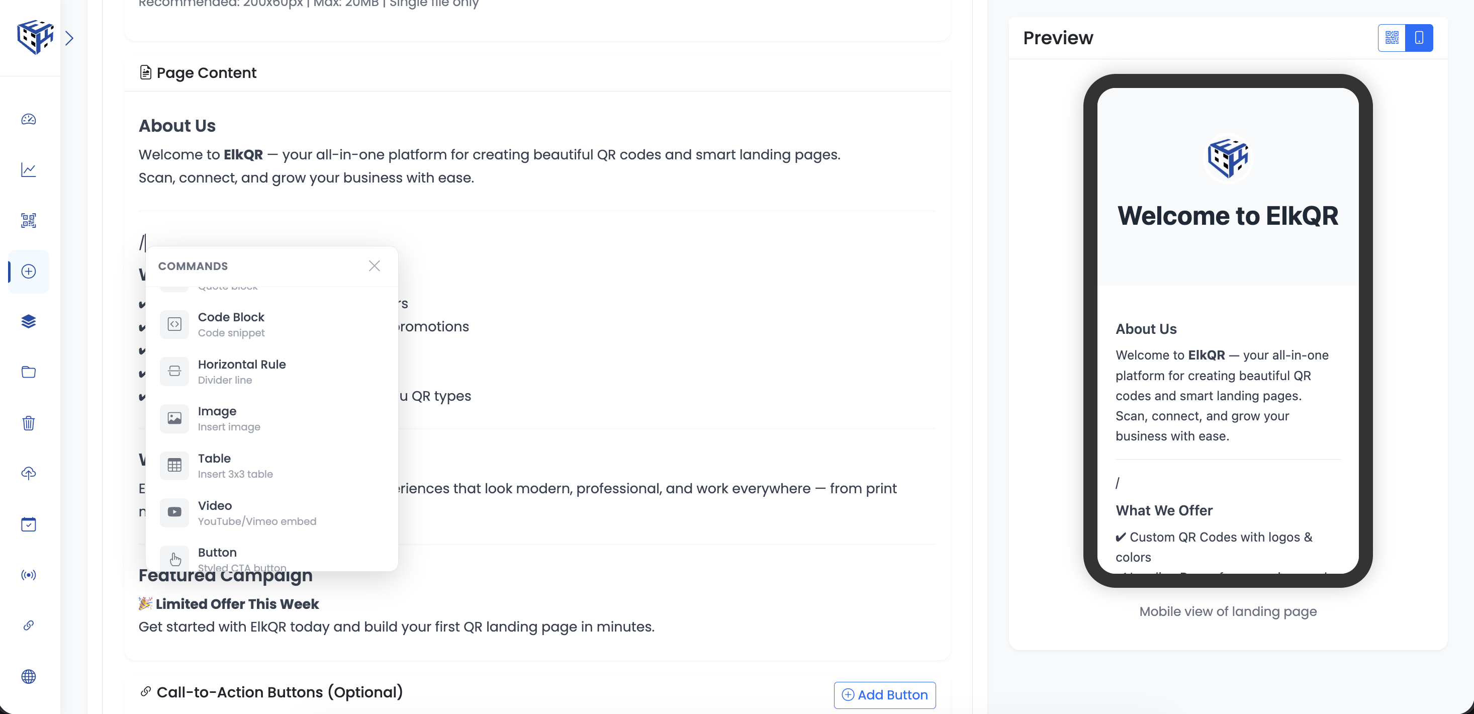Expand the sidebar with chevron arrow

click(69, 38)
